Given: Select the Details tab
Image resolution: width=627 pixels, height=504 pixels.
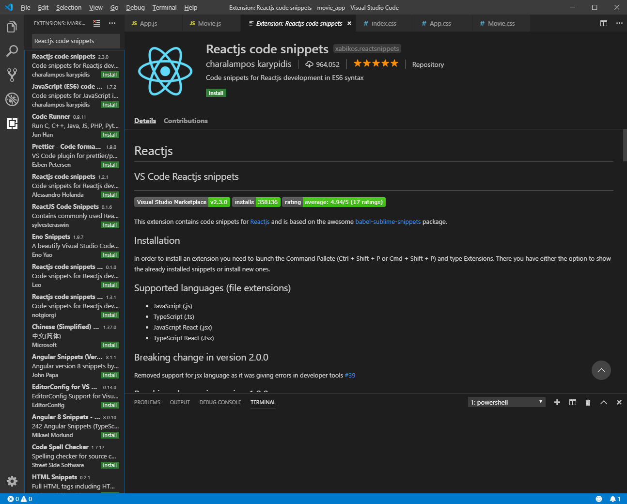Looking at the screenshot, I should pos(145,121).
